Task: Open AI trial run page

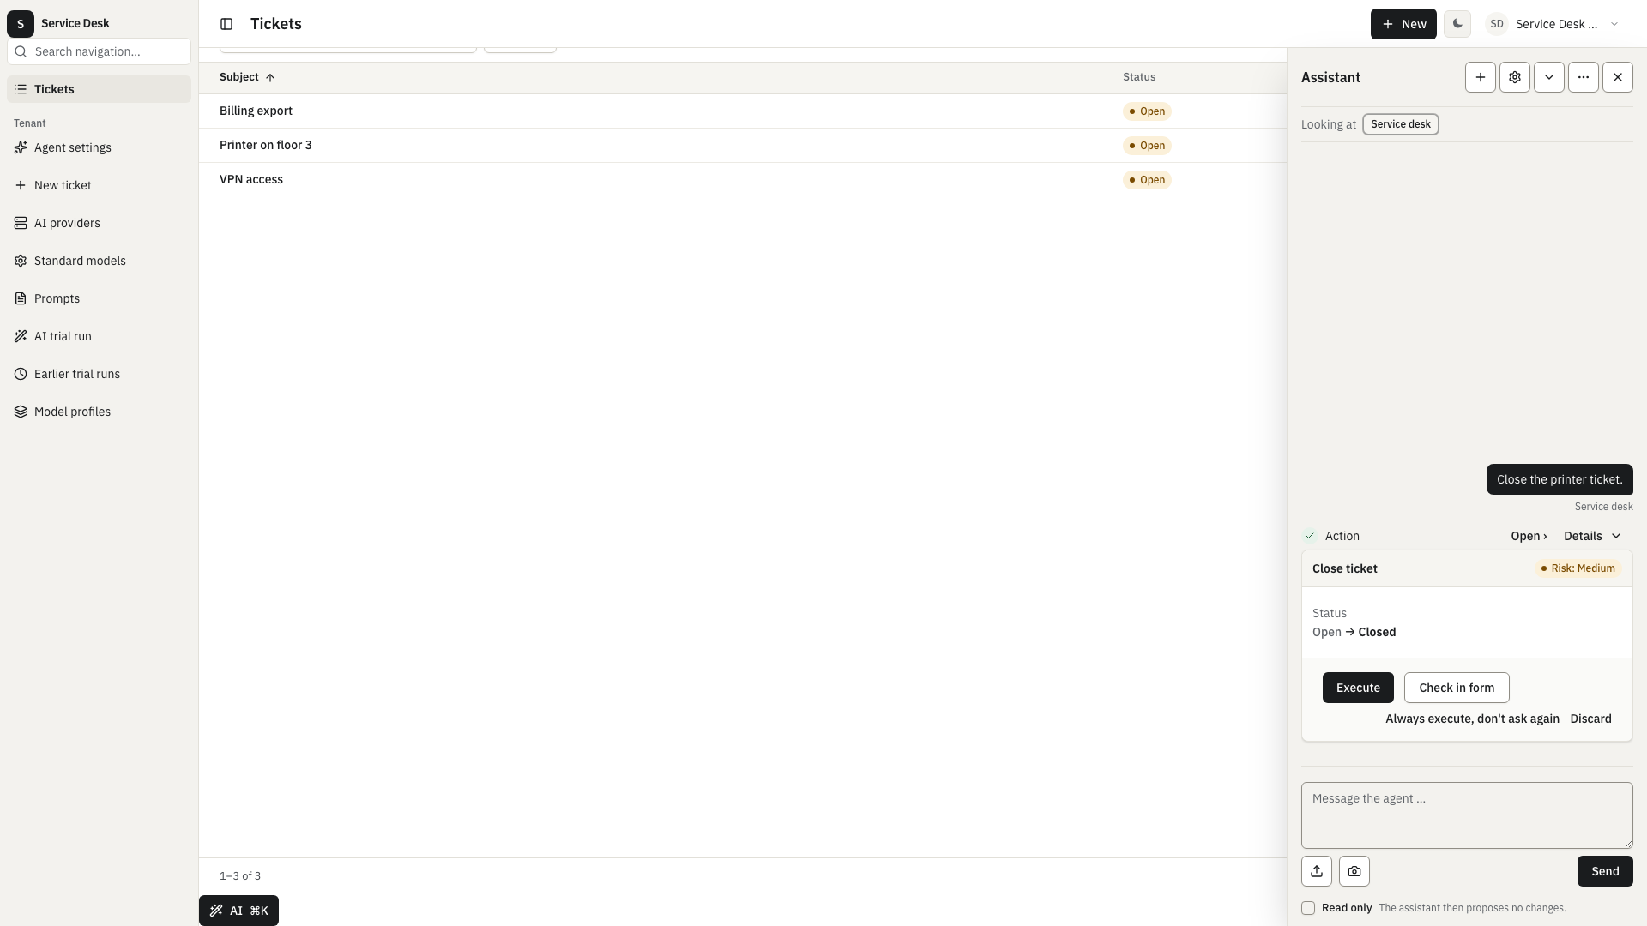Action: pyautogui.click(x=99, y=336)
